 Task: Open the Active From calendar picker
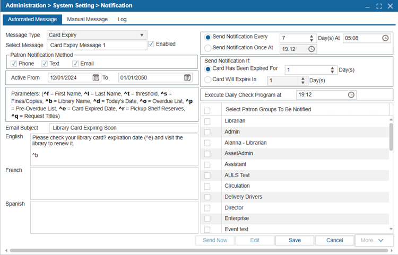tap(96, 77)
